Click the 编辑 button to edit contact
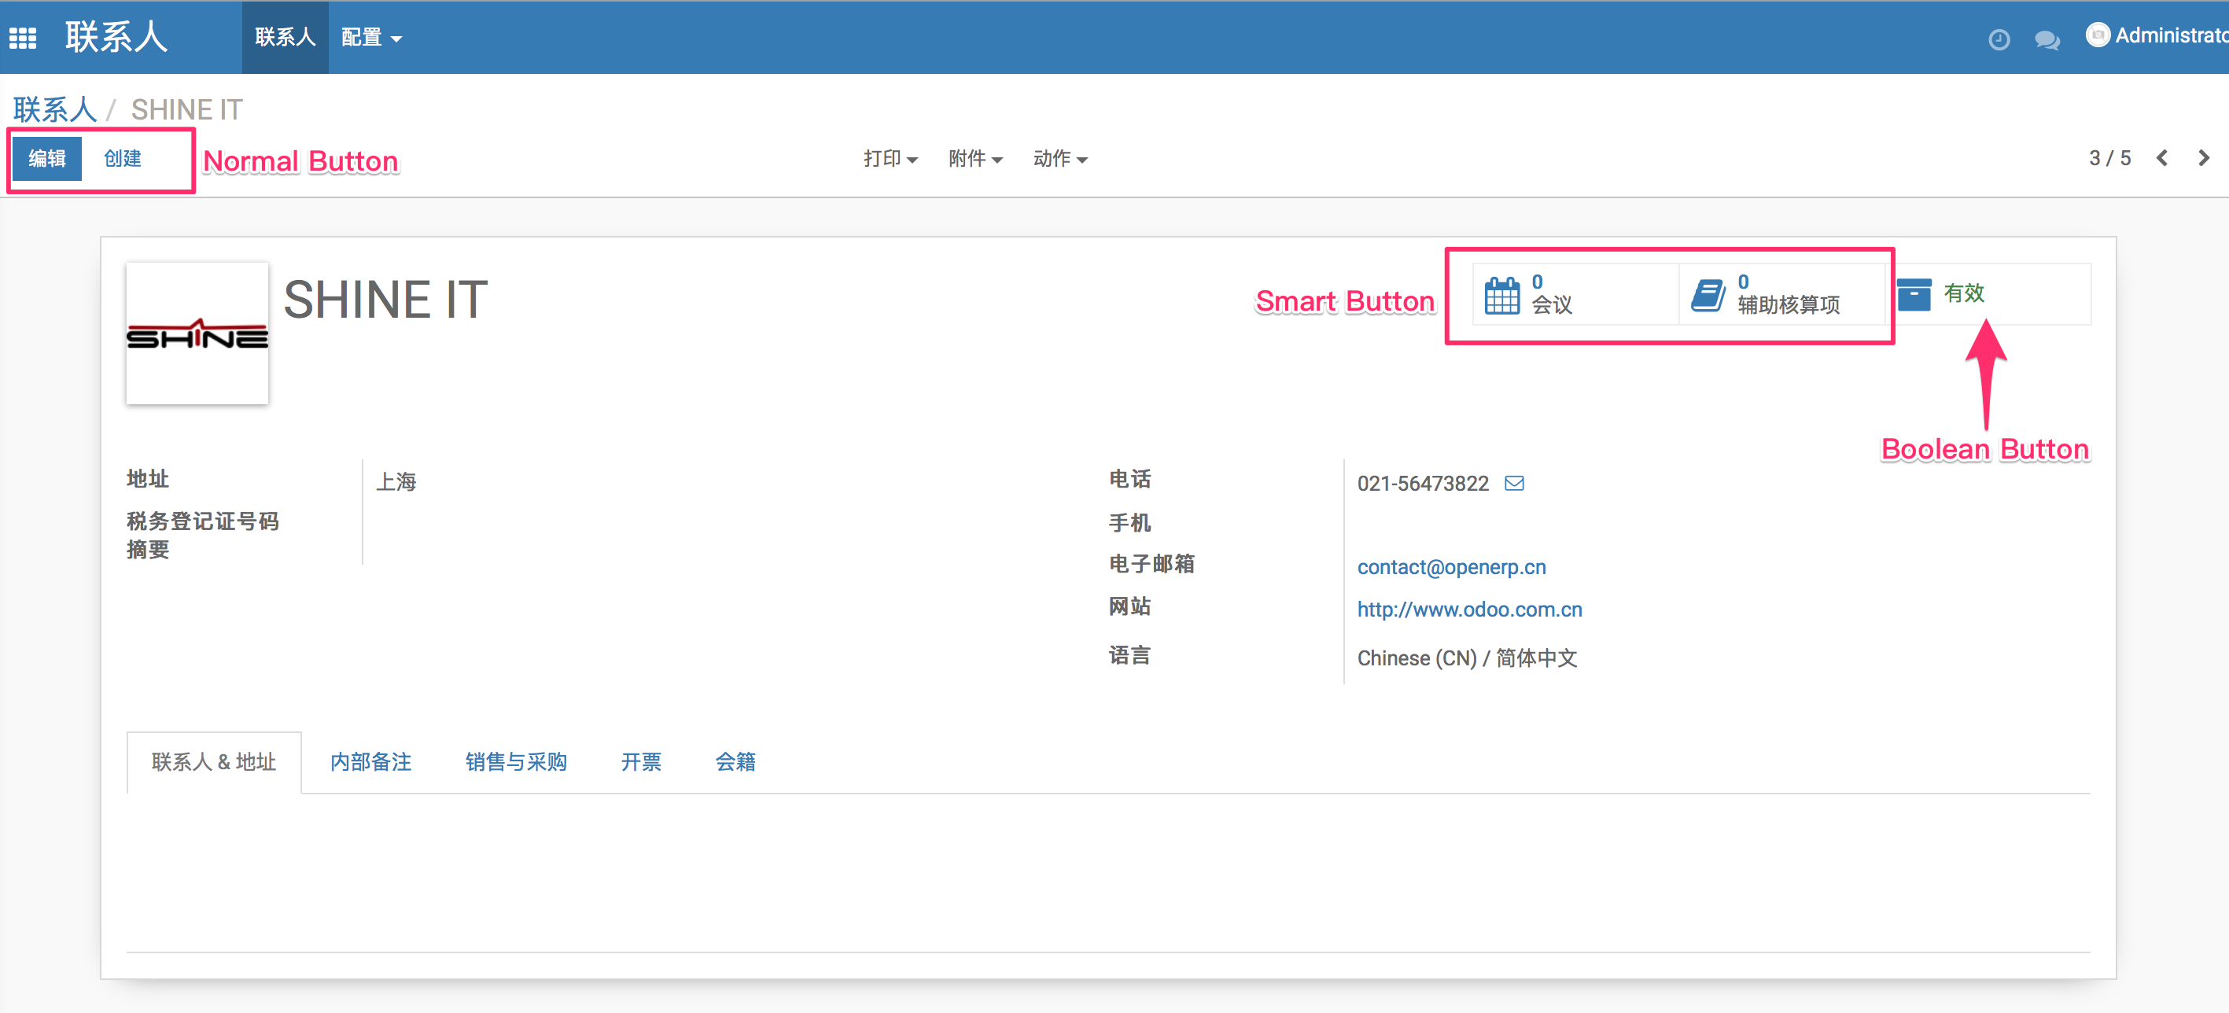 pyautogui.click(x=48, y=158)
